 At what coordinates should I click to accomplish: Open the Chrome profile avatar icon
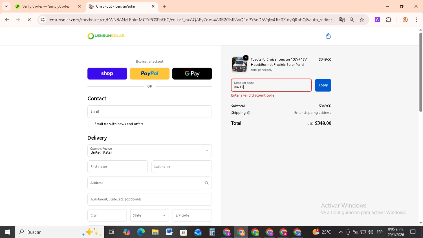pos(405,20)
